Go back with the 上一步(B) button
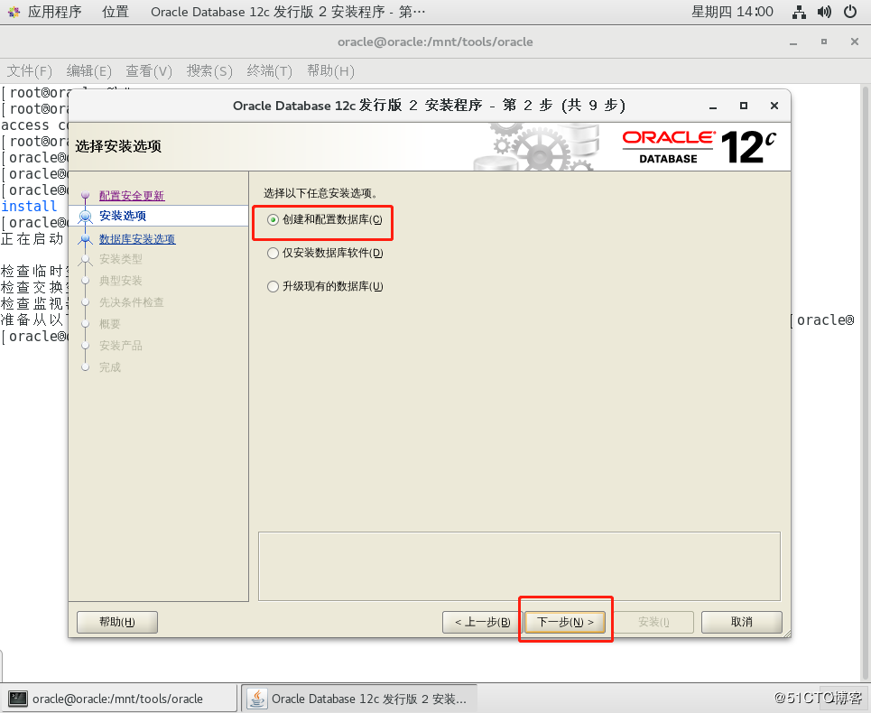871x713 pixels. 482,622
